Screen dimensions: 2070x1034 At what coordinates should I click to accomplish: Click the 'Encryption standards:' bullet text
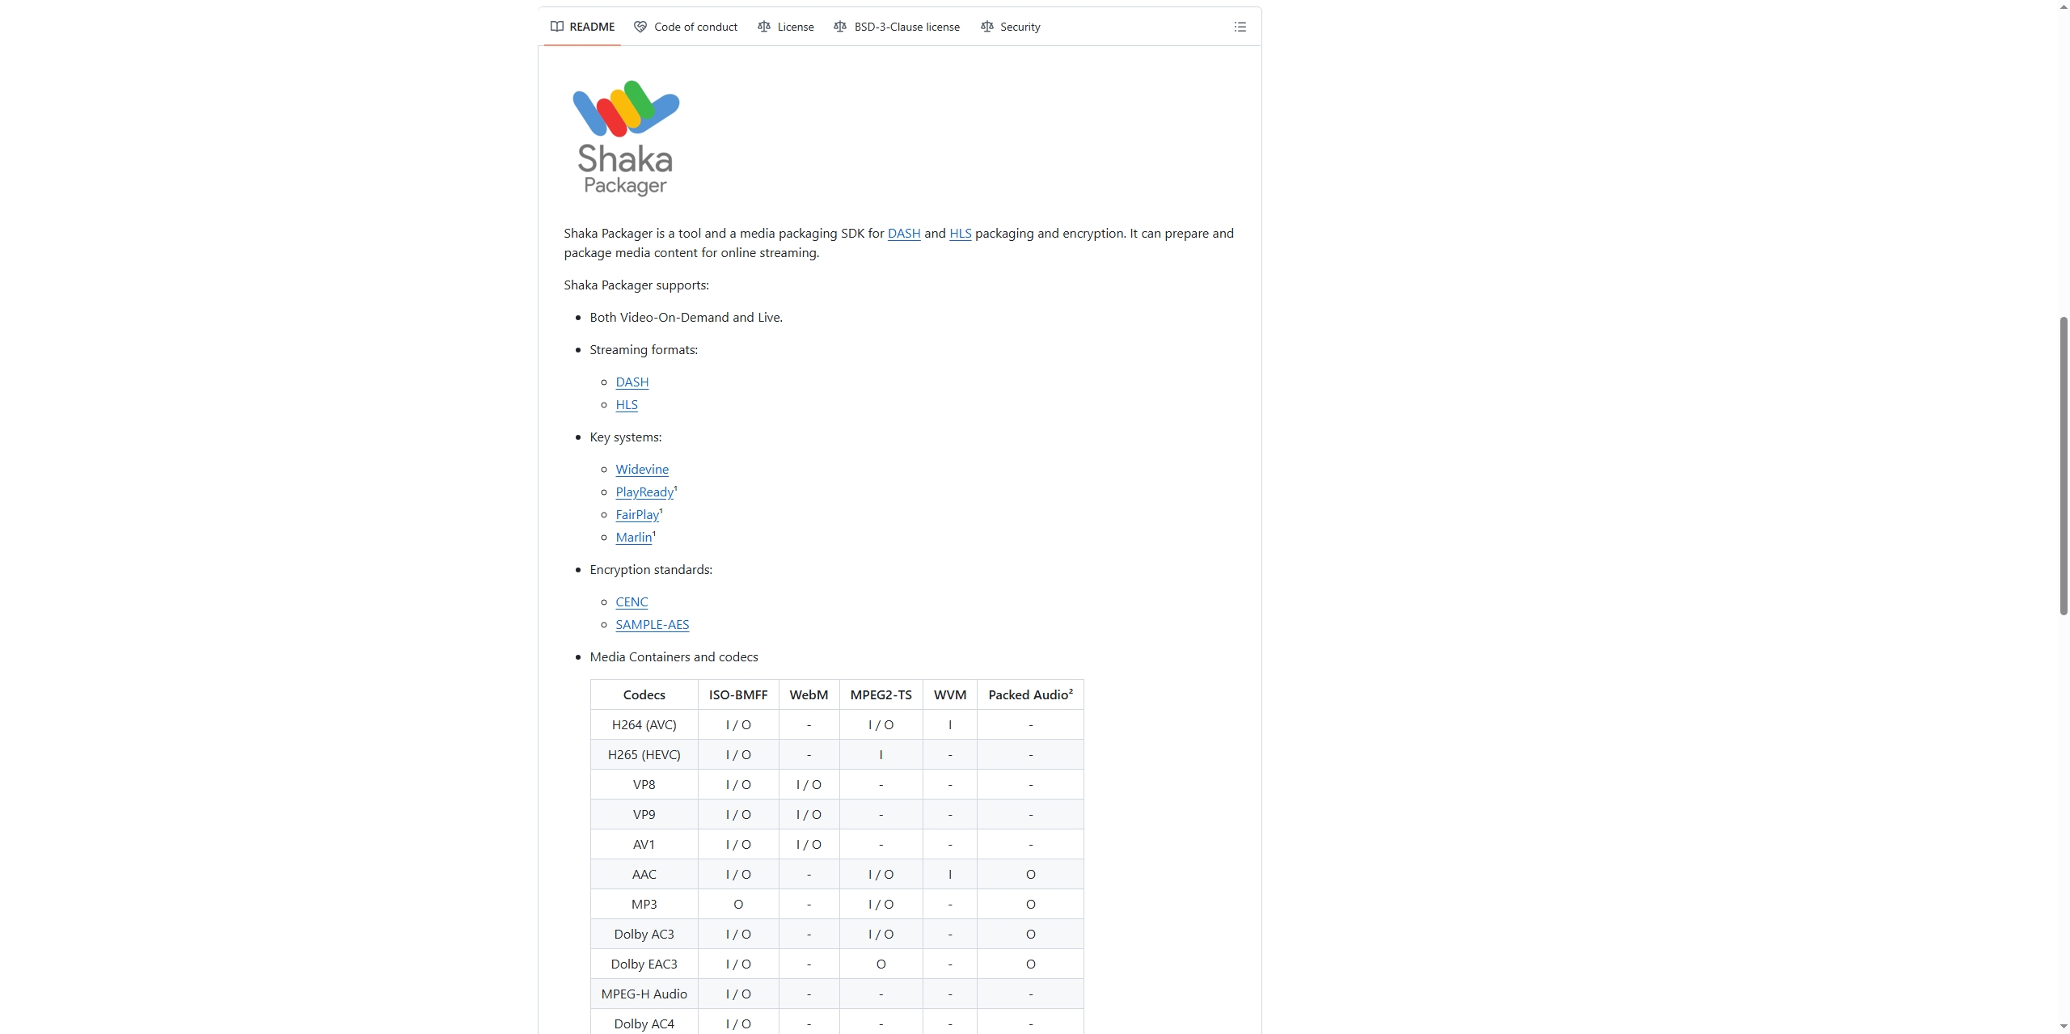[651, 570]
